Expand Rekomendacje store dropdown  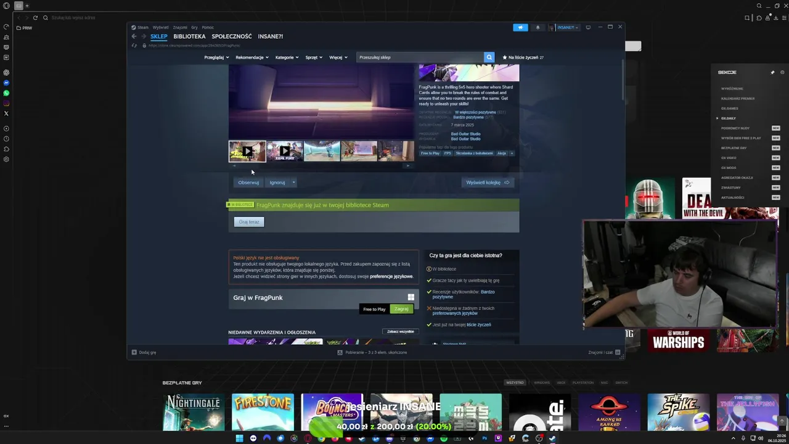pyautogui.click(x=251, y=57)
